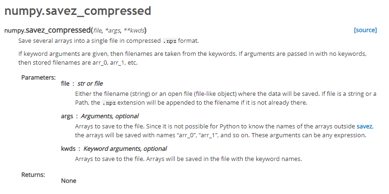The width and height of the screenshot is (389, 194).
Task: Click the bold savez_compressed function signature name
Action: [59, 31]
